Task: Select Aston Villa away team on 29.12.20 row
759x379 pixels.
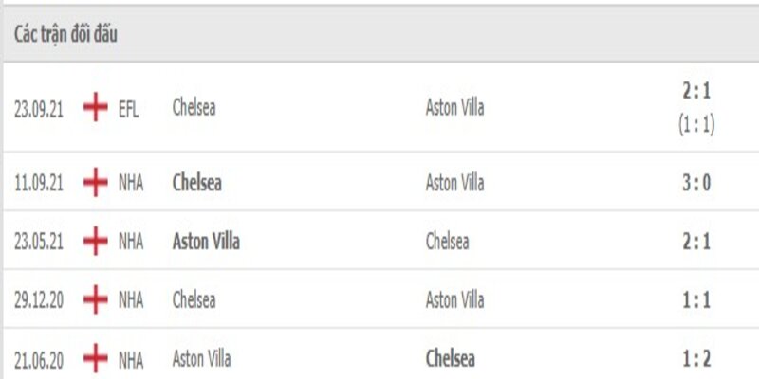Action: (x=454, y=300)
